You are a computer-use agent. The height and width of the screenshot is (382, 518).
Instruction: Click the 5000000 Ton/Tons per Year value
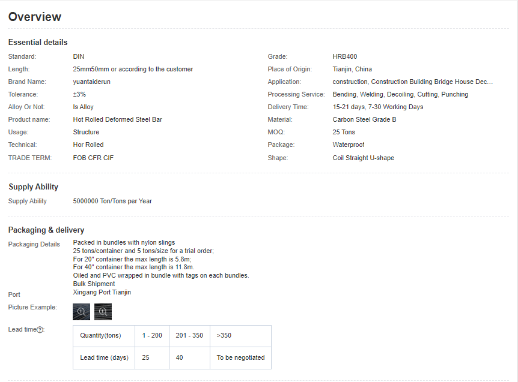click(112, 201)
